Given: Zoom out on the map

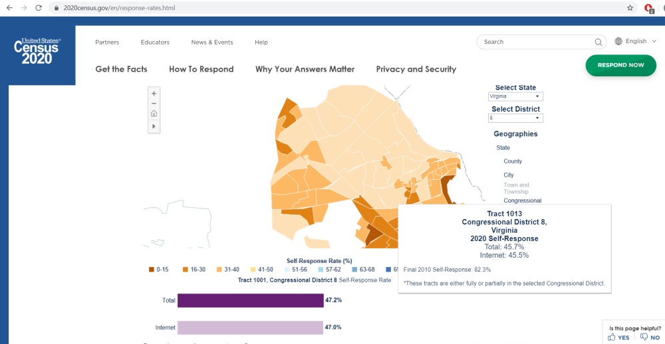Looking at the screenshot, I should pos(154,104).
